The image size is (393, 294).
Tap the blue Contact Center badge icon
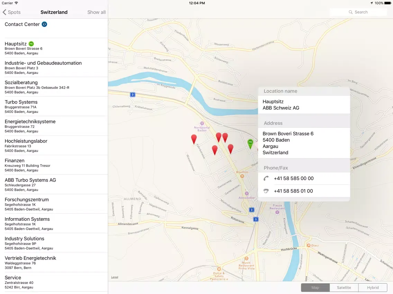44,24
